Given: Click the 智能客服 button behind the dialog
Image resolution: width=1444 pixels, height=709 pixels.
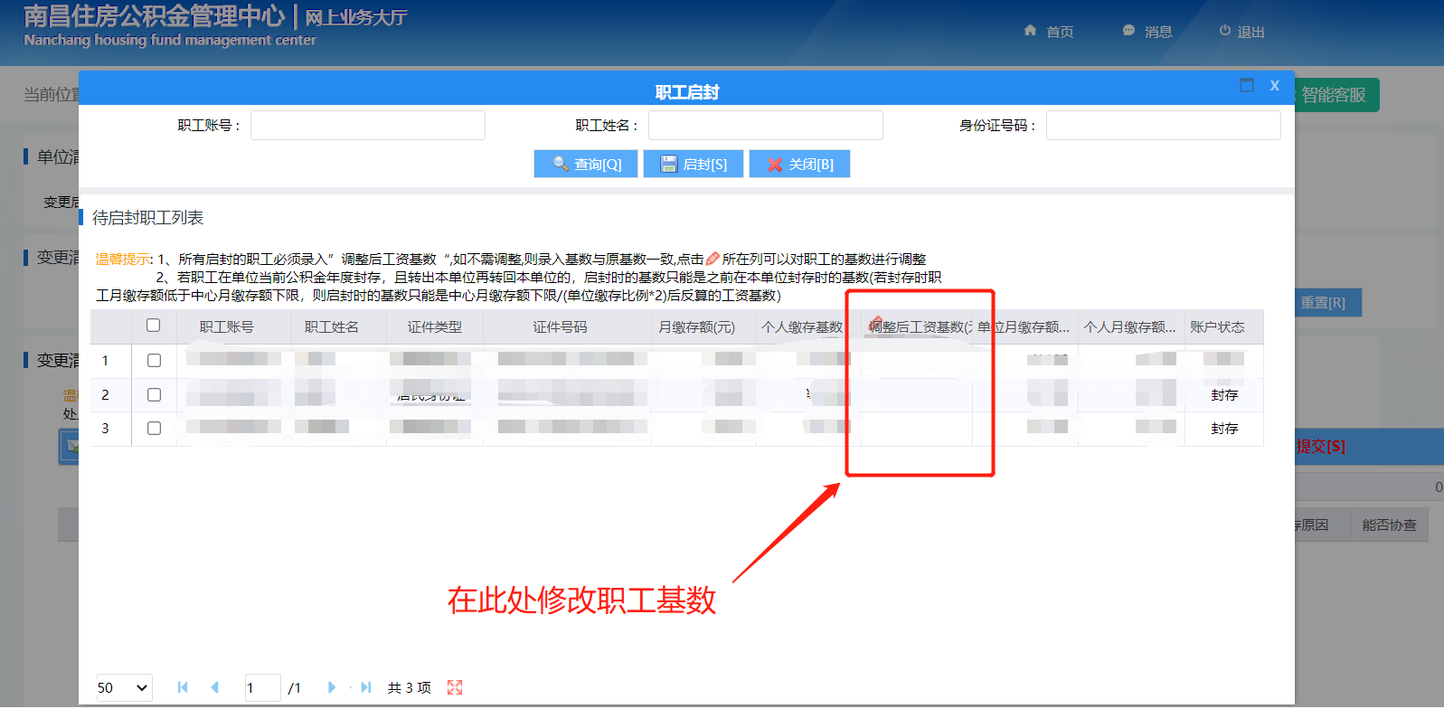Looking at the screenshot, I should [1336, 95].
